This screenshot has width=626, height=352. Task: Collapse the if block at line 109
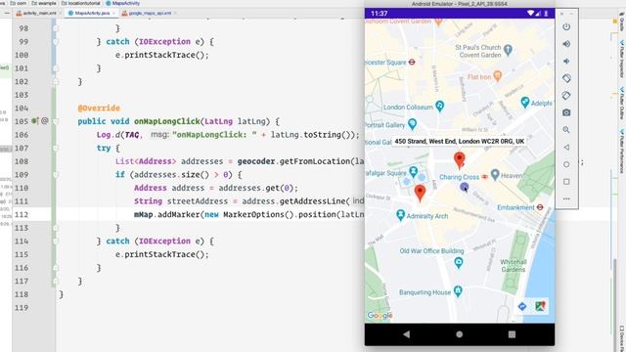[56, 175]
